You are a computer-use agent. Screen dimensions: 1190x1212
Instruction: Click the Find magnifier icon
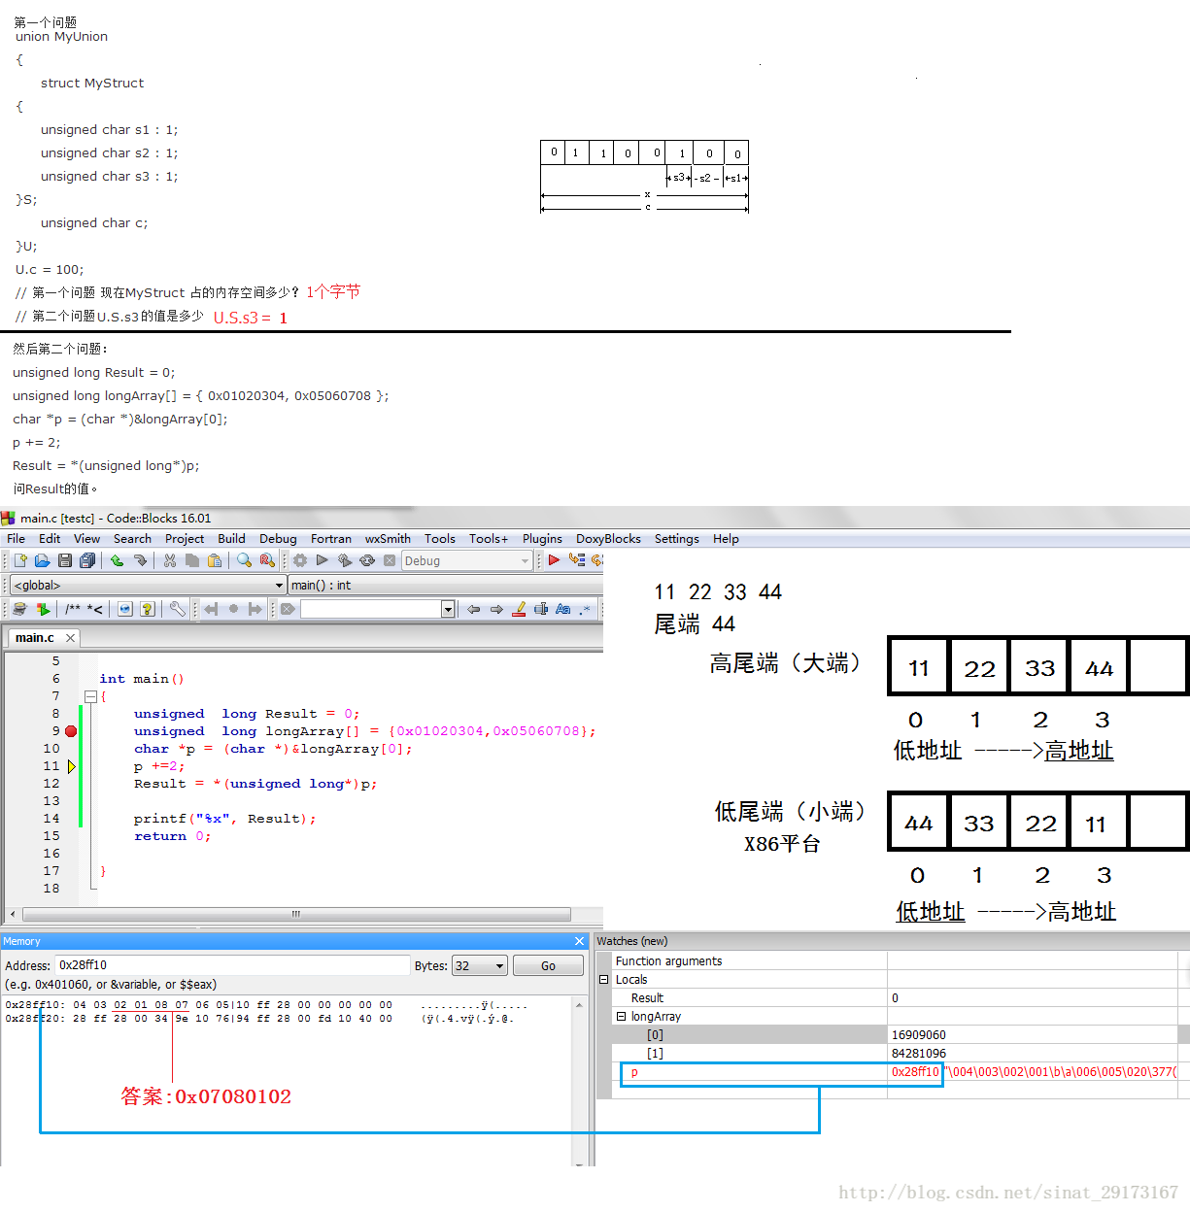(x=244, y=560)
